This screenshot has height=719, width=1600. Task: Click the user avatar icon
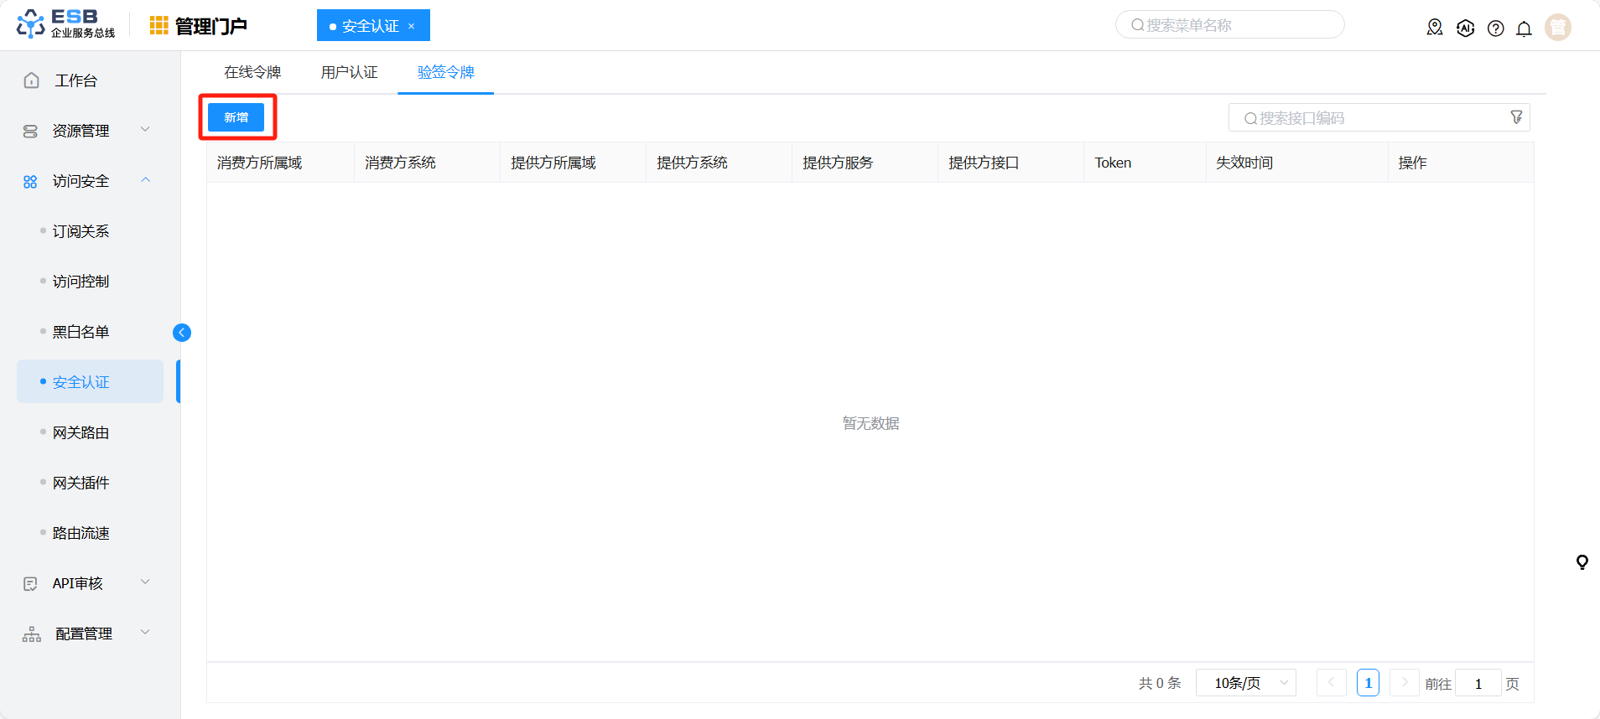tap(1557, 28)
